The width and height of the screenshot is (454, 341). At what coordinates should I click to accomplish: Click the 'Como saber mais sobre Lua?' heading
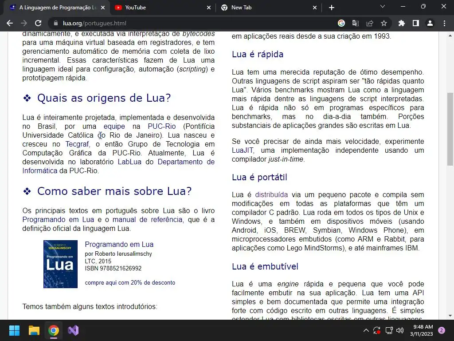click(x=114, y=191)
